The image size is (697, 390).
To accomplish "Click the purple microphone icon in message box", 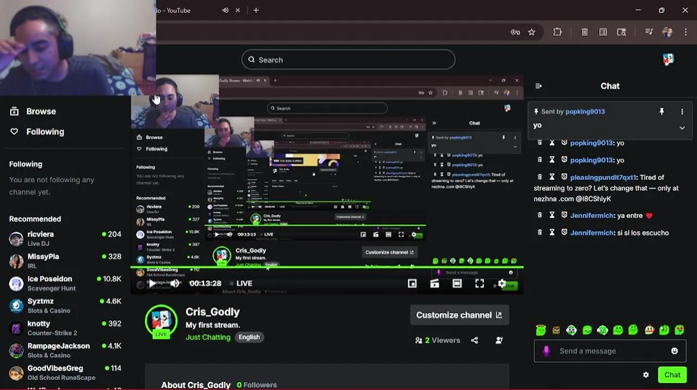I will click(546, 351).
